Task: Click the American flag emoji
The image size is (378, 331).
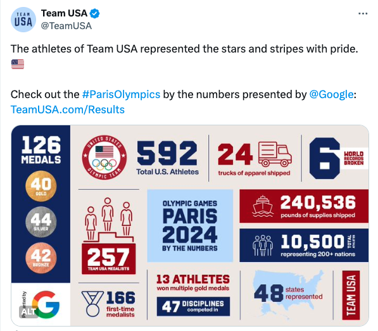Action: (x=18, y=65)
